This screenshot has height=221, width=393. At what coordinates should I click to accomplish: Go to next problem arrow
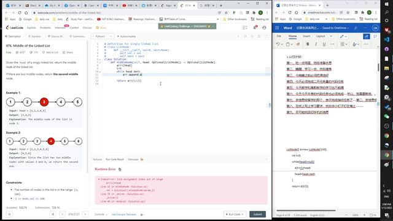pos(85,214)
